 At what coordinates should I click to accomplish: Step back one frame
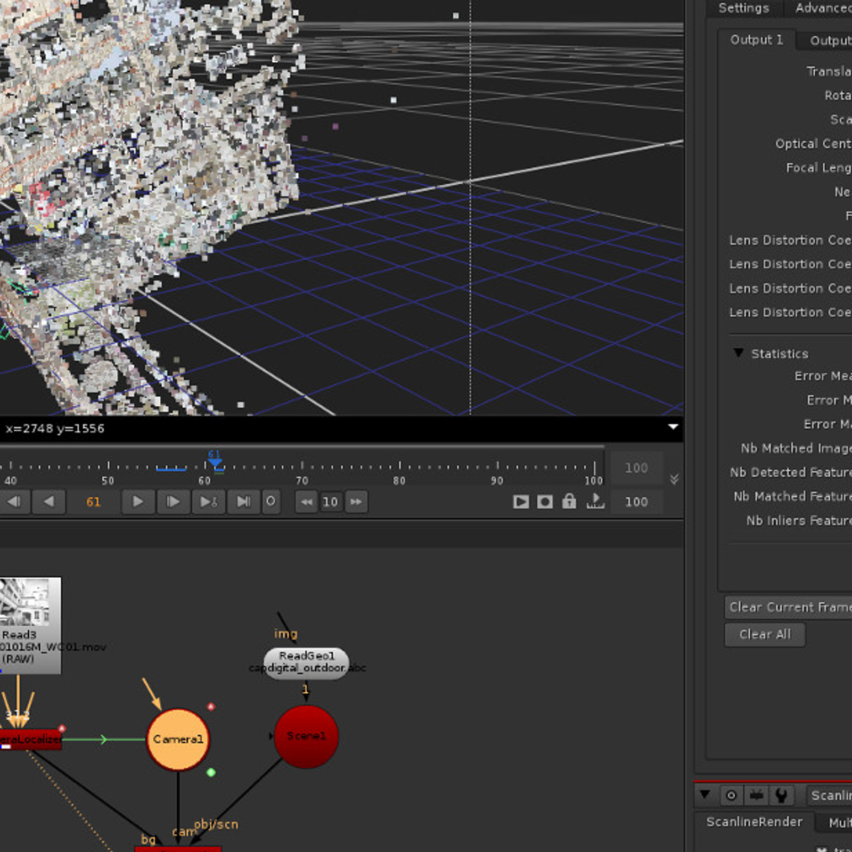pyautogui.click(x=14, y=502)
